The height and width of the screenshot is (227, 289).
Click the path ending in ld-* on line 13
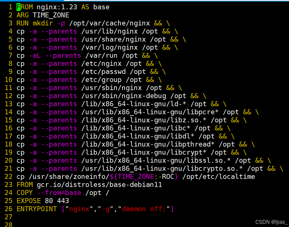pyautogui.click(x=134, y=104)
